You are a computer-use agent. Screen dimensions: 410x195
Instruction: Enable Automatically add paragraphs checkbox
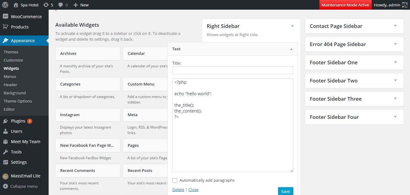[175, 180]
